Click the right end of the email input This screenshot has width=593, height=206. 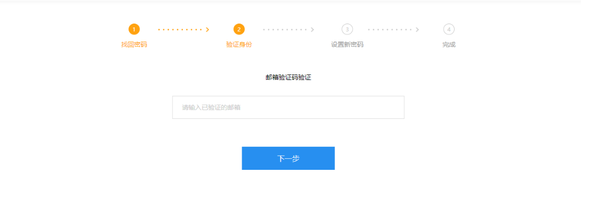point(397,107)
